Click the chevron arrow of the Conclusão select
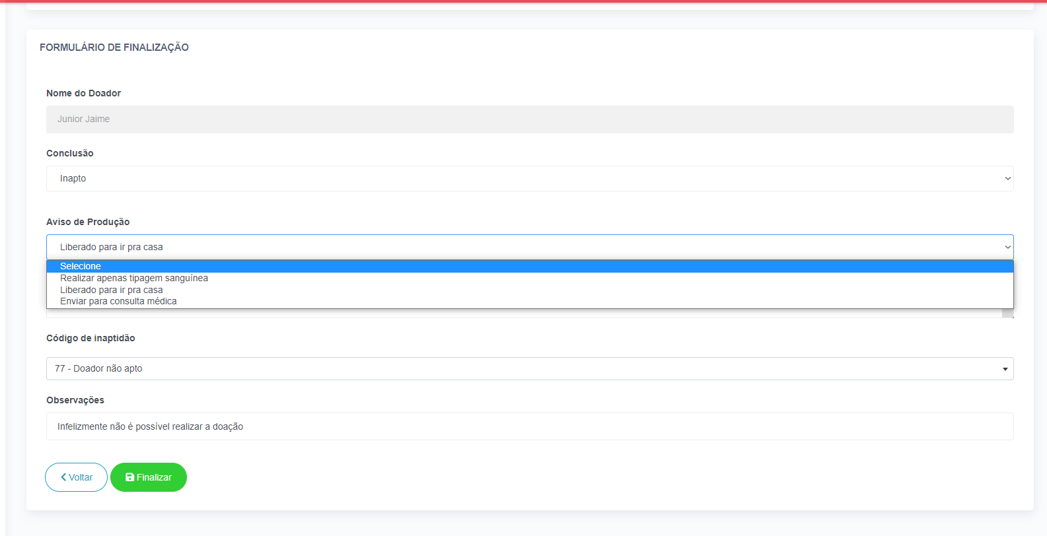The image size is (1047, 536). [1008, 178]
